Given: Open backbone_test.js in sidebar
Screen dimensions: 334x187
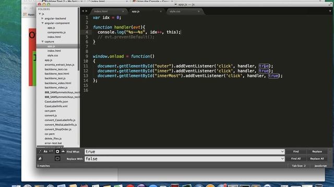Looking at the screenshot, I should (55, 78).
